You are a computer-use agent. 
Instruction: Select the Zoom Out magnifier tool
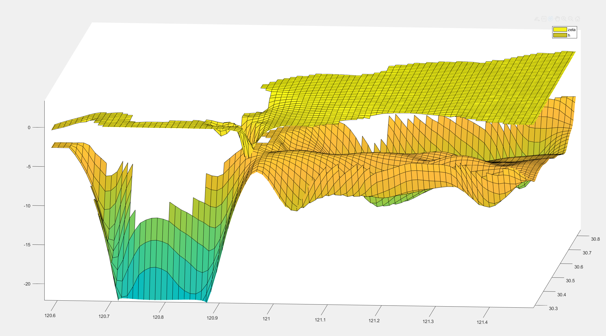pos(571,19)
